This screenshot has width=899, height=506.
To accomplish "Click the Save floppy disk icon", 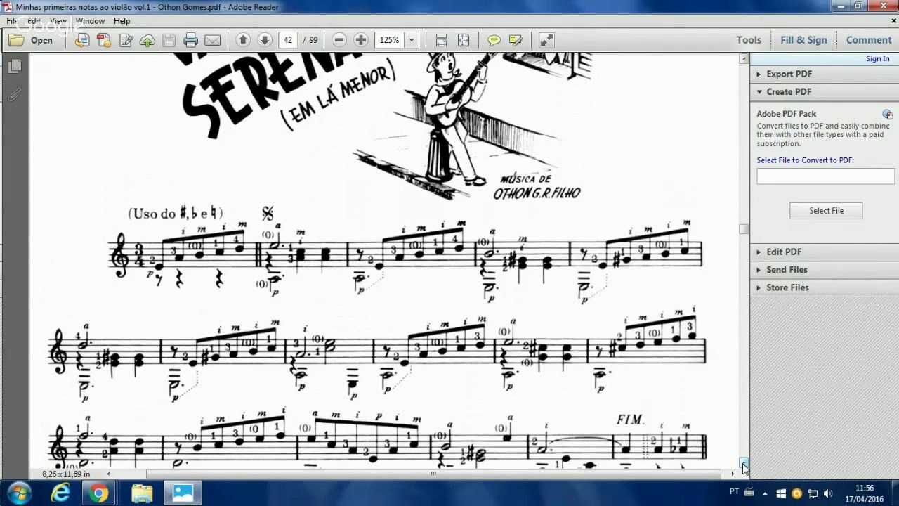I will (169, 40).
